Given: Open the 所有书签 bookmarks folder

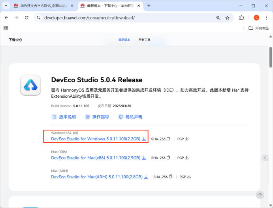Looking at the screenshot, I should [258, 28].
